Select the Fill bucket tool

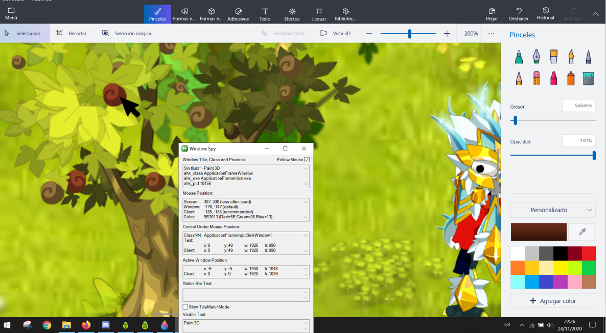[x=588, y=79]
